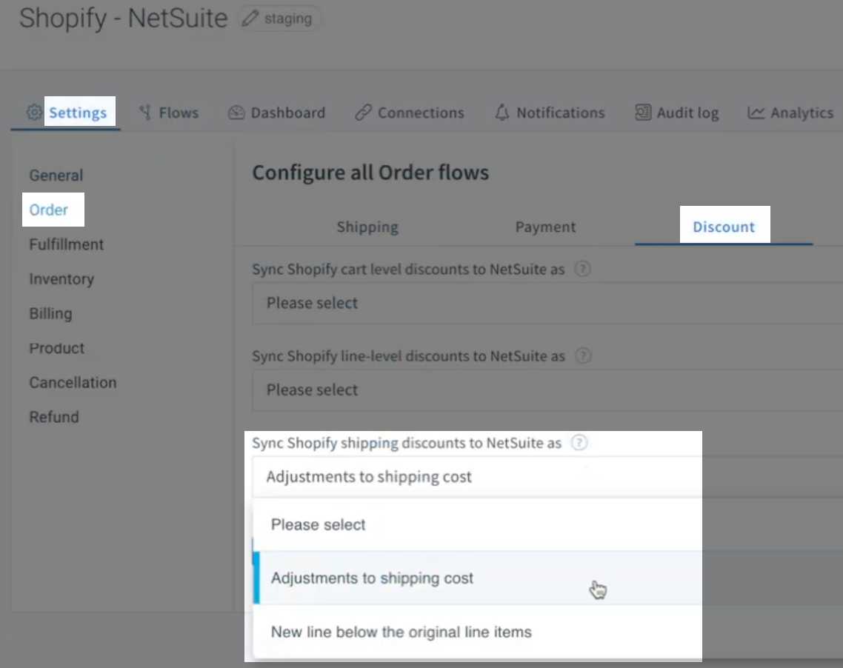Open help for cart level discounts
Image resolution: width=843 pixels, height=668 pixels.
pyautogui.click(x=582, y=269)
